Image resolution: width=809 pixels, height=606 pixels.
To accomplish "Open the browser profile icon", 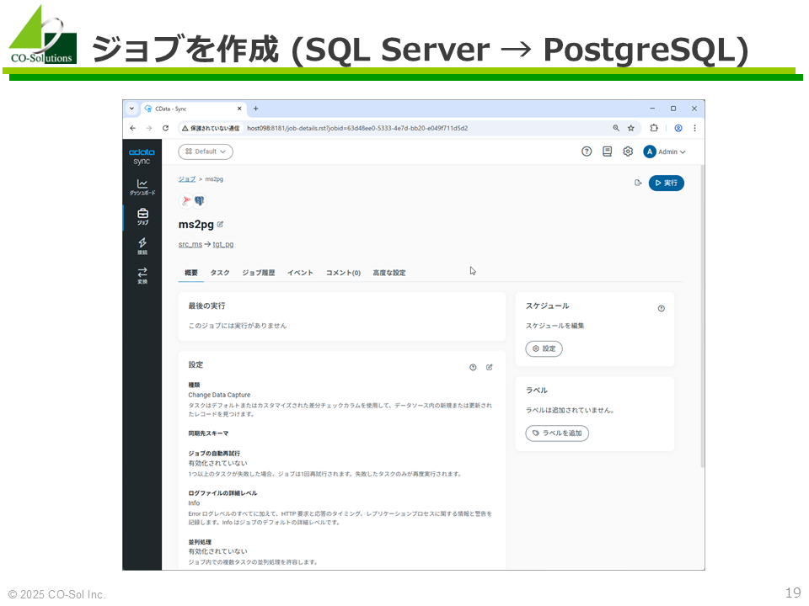I will point(678,128).
